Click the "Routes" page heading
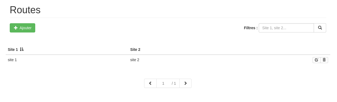The image size is (337, 102). tap(25, 10)
